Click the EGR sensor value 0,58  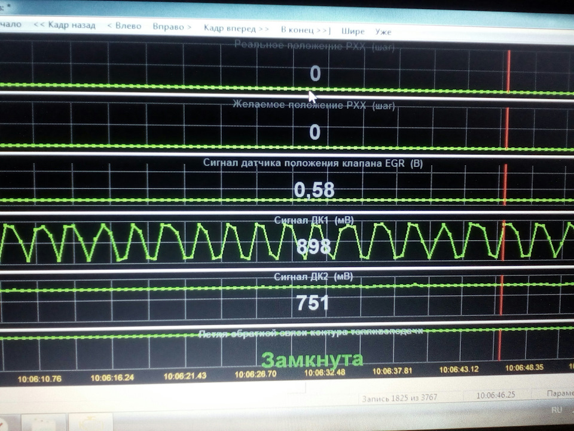314,190
